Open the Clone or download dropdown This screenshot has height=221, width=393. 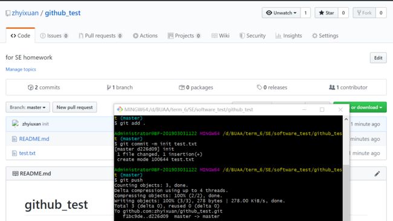coord(368,107)
